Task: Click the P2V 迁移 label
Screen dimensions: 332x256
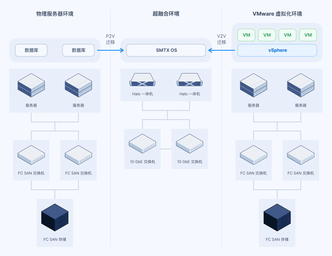Action: point(110,39)
